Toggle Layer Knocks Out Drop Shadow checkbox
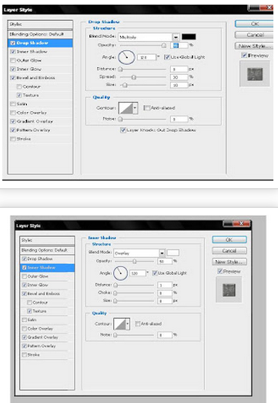This screenshot has height=403, width=278. click(x=123, y=130)
